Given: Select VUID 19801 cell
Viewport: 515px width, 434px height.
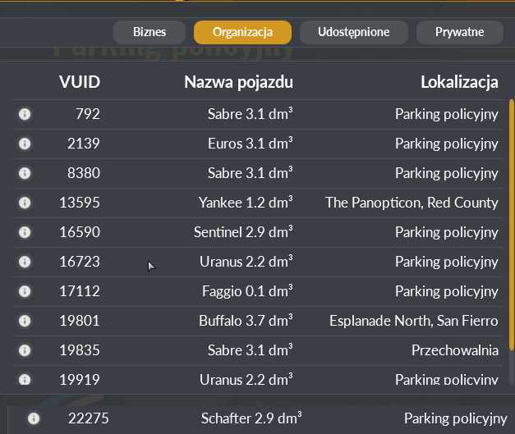Looking at the screenshot, I should [x=80, y=321].
